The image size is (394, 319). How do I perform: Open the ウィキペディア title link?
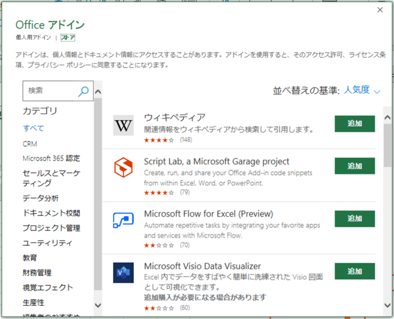[x=174, y=117]
